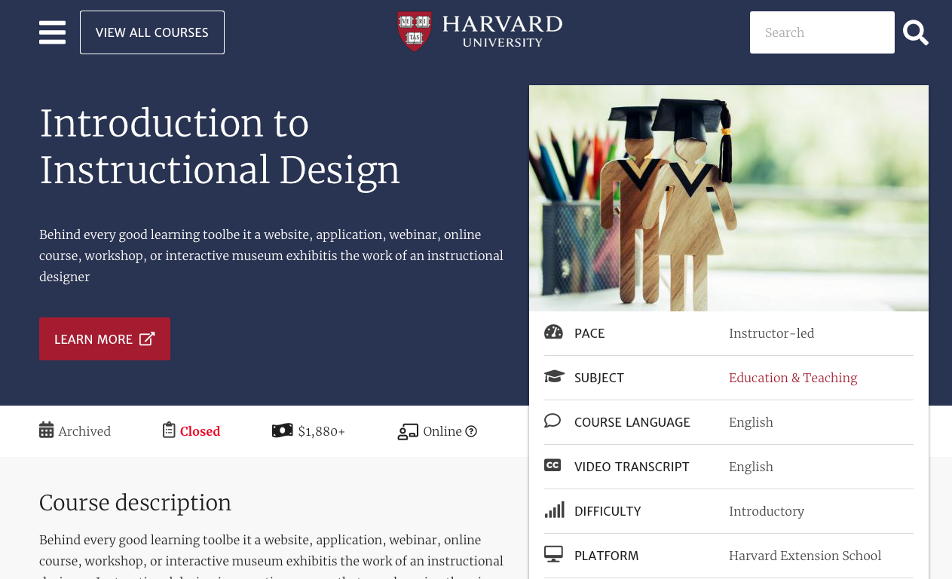This screenshot has height=579, width=952.
Task: Open the Education & Teaching subject link
Action: point(793,378)
